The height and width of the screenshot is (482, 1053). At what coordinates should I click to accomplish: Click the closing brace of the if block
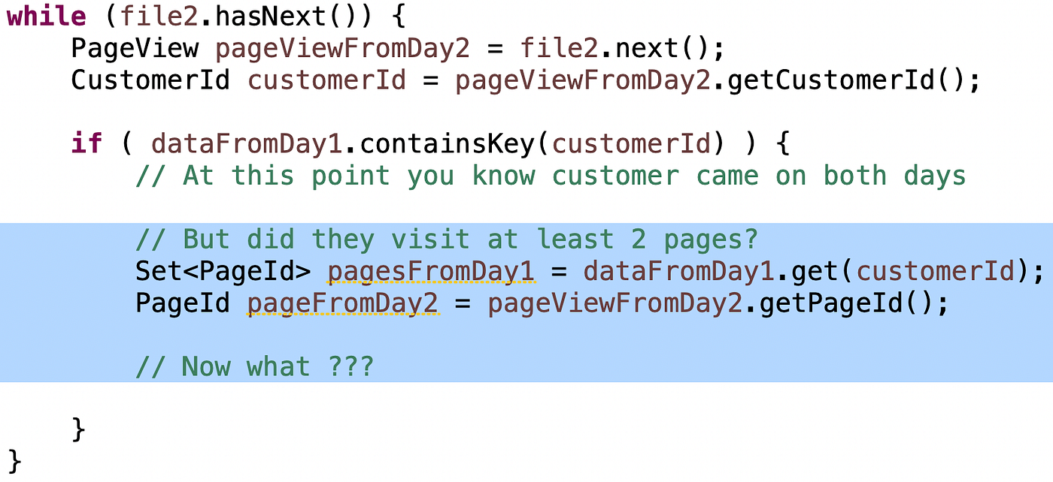(78, 430)
